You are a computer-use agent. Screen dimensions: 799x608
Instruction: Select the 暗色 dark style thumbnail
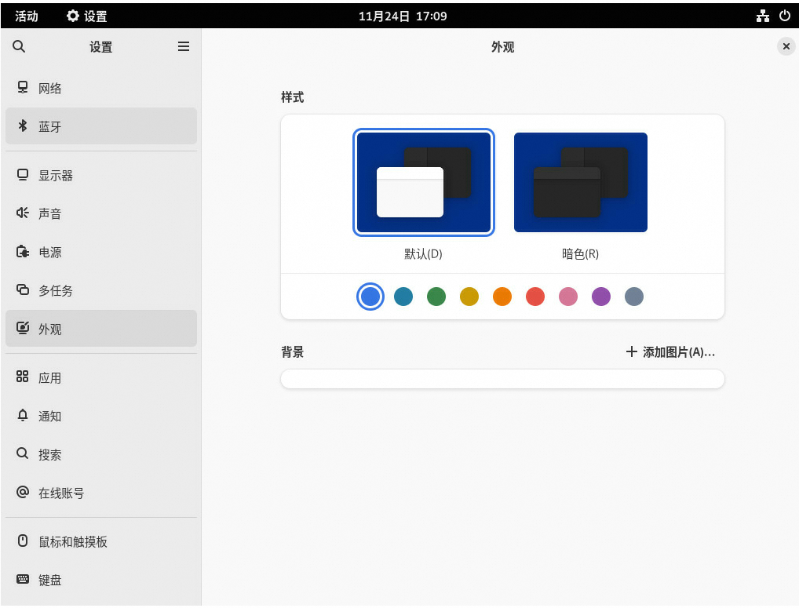pyautogui.click(x=581, y=183)
